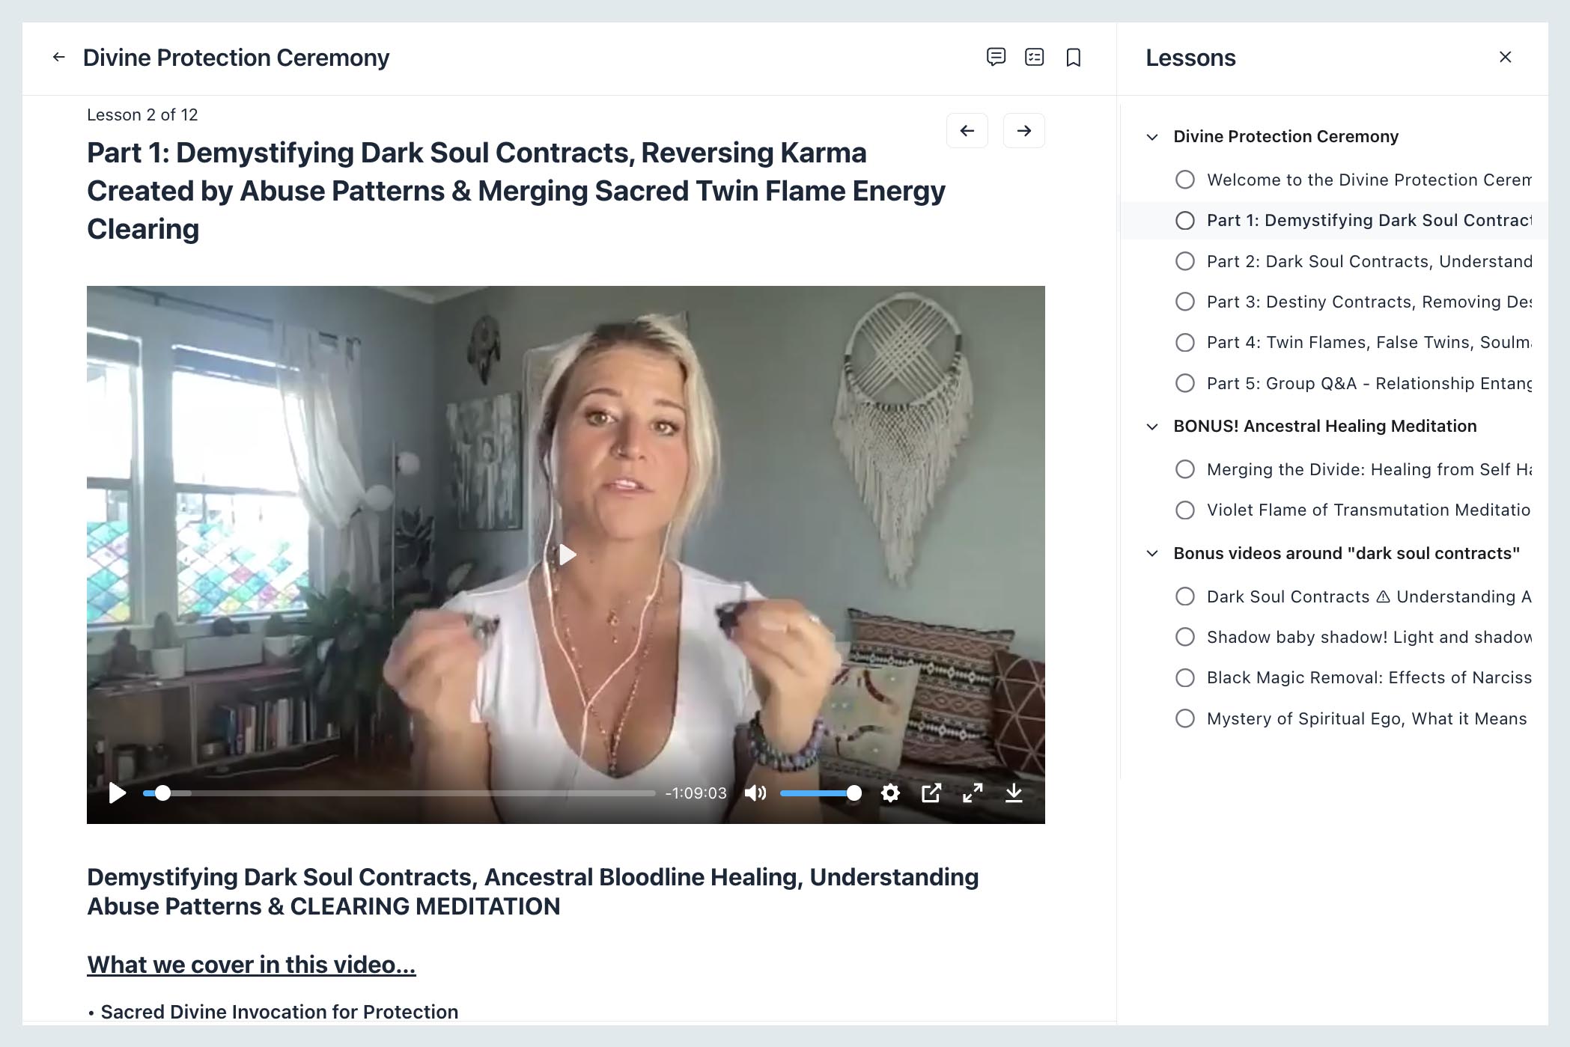Bookmark this lesson

1074,58
